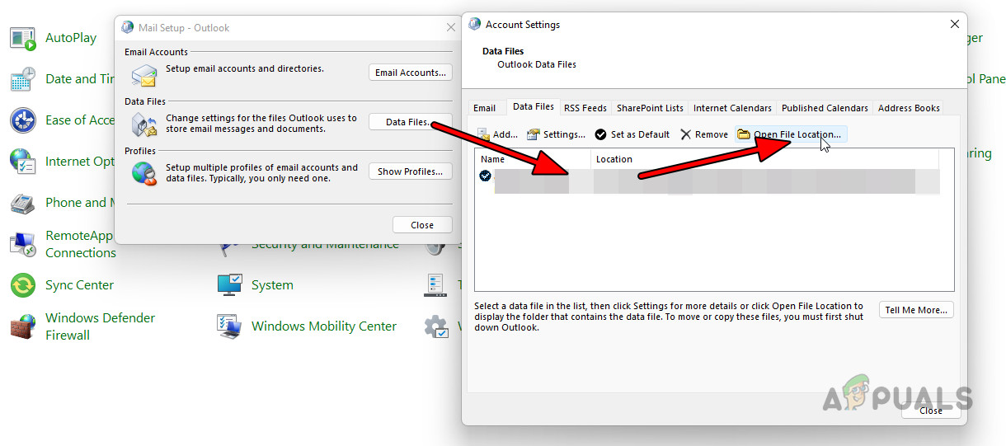This screenshot has height=446, width=1006.
Task: Click Email Accounts envelope icon in Mail Setup
Action: pyautogui.click(x=144, y=75)
